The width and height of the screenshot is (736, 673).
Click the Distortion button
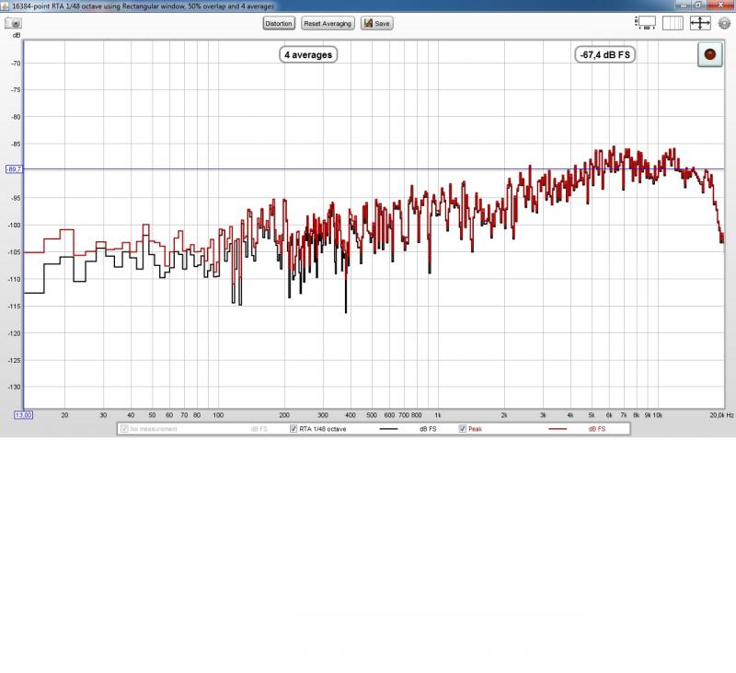point(279,24)
